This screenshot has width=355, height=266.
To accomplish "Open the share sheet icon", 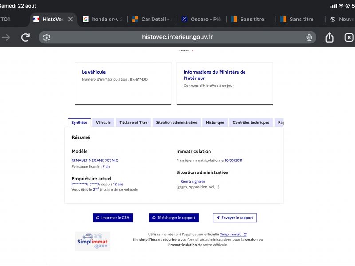I will pyautogui.click(x=329, y=37).
